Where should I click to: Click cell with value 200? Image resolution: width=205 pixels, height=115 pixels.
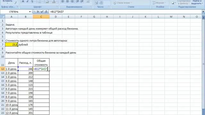(x=26, y=73)
